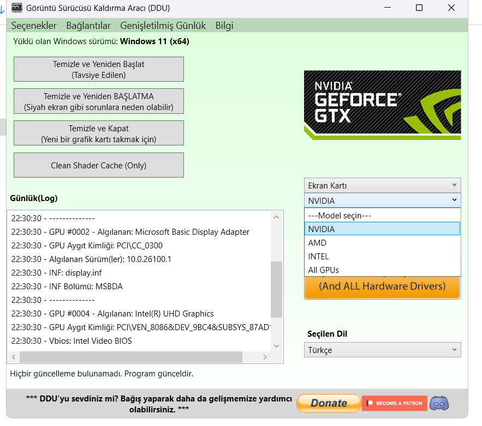Click the horizontal scrollbar right arrow
This screenshot has height=426, width=482.
pos(265,357)
